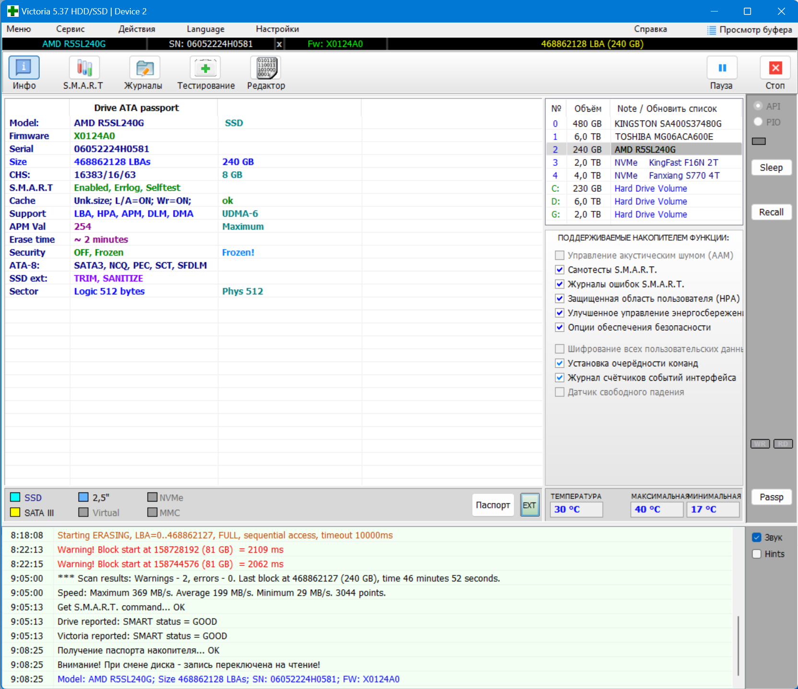Click Note / Обновить список header

667,108
